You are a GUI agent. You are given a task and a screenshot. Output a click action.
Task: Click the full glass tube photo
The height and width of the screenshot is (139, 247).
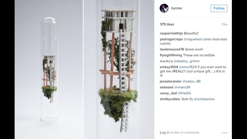click(x=49, y=70)
